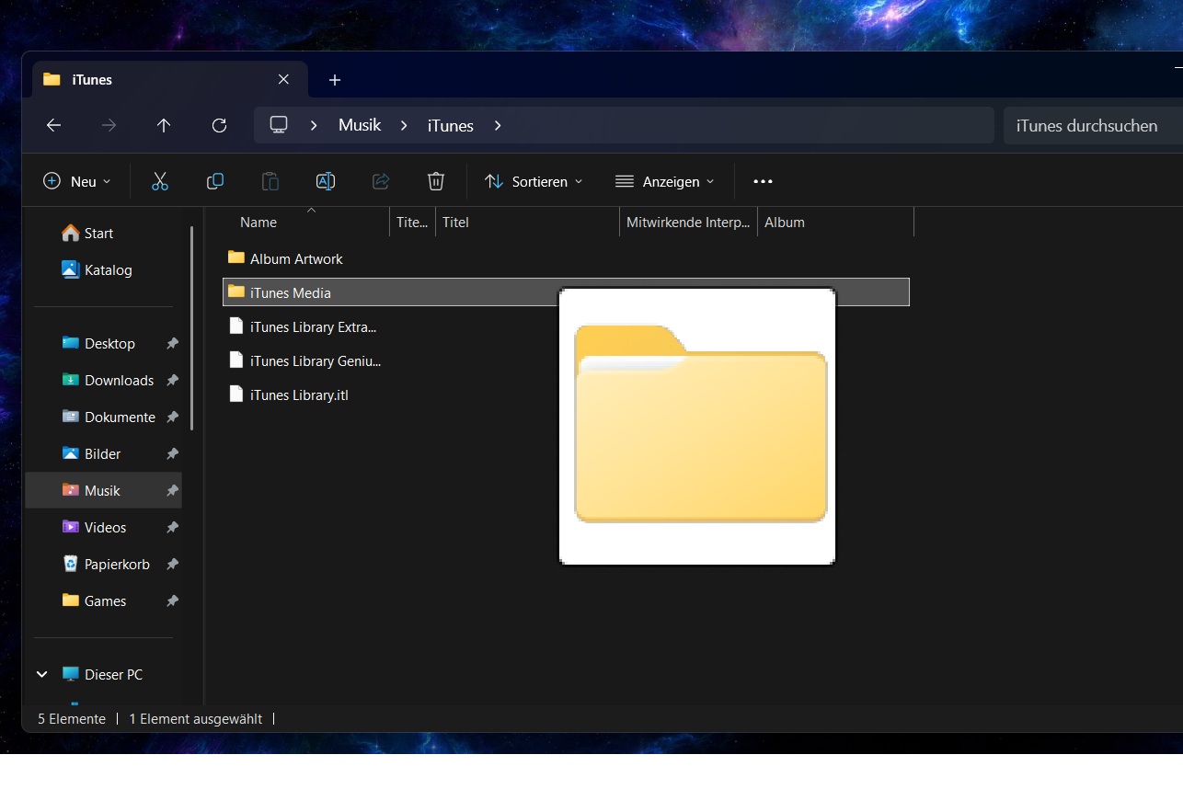This screenshot has width=1183, height=789.
Task: Open the three-dots more options menu
Action: coord(763,181)
